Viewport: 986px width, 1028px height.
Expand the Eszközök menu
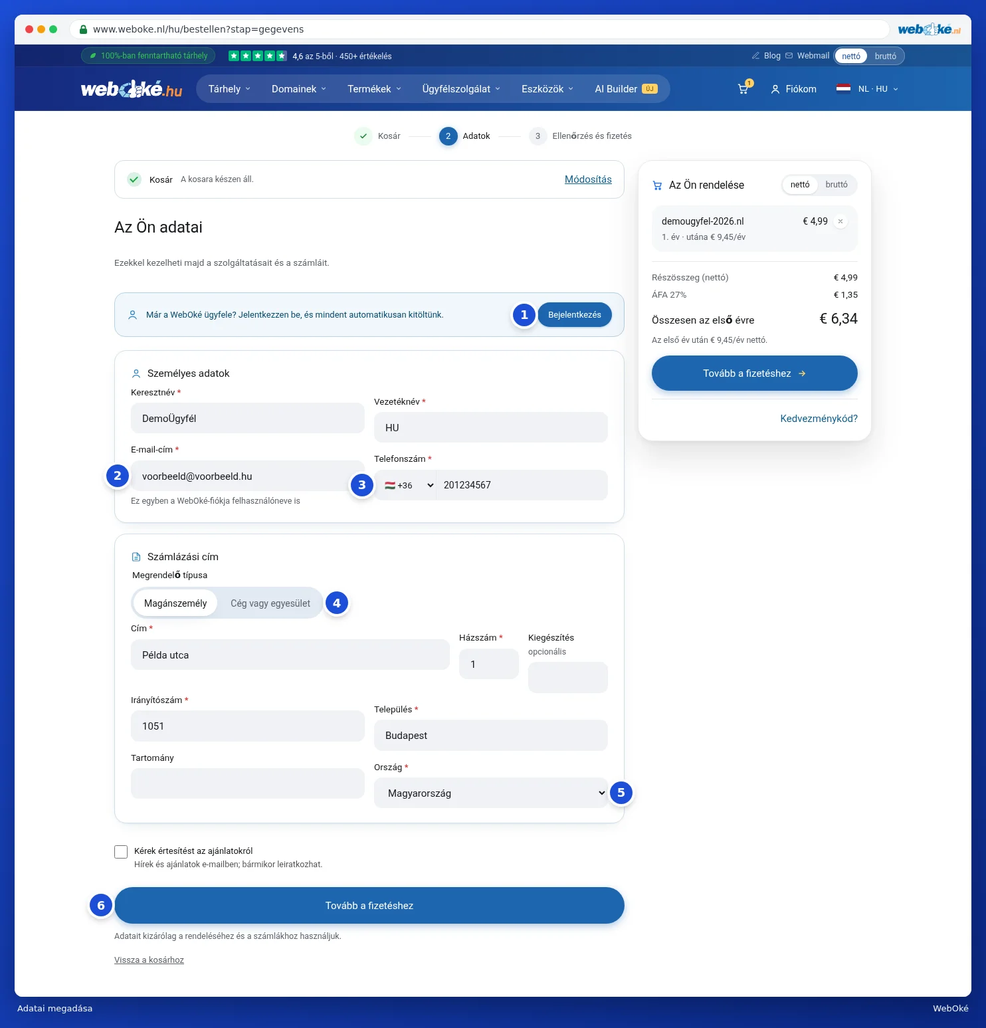point(547,89)
